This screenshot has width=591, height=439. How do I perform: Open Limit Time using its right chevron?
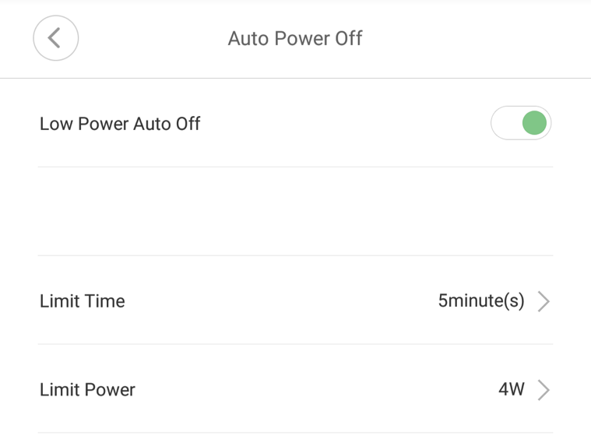pos(544,301)
